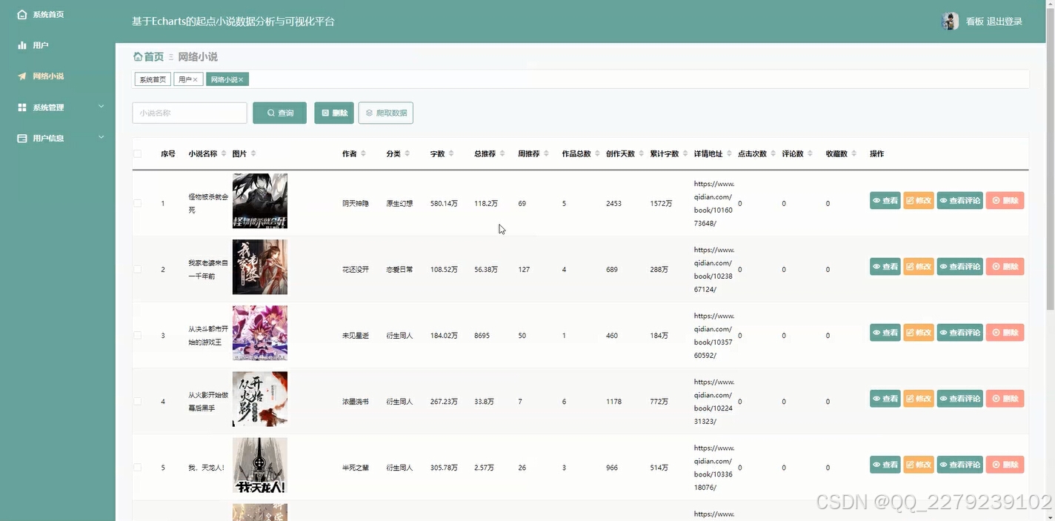Switch to the 系统首页 tab tag
This screenshot has height=521, width=1055.
(x=153, y=79)
